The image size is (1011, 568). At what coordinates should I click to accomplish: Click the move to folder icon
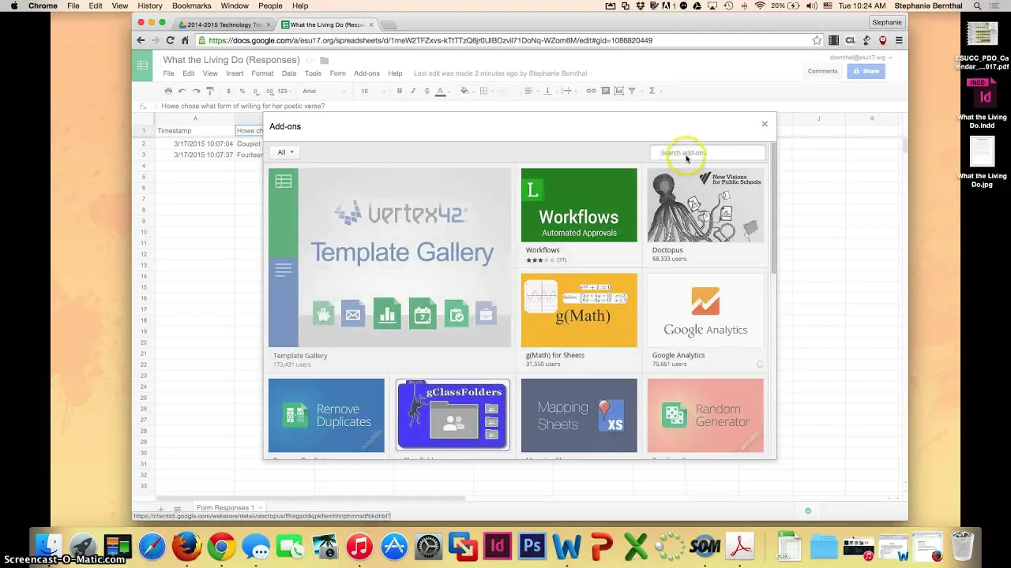pos(324,60)
